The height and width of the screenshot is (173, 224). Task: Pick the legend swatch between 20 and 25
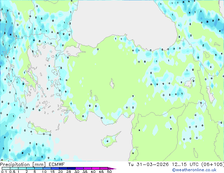click(63, 168)
